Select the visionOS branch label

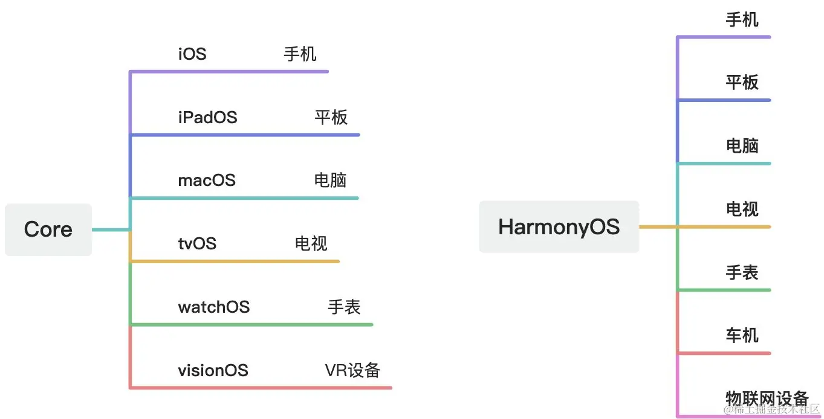pyautogui.click(x=213, y=370)
